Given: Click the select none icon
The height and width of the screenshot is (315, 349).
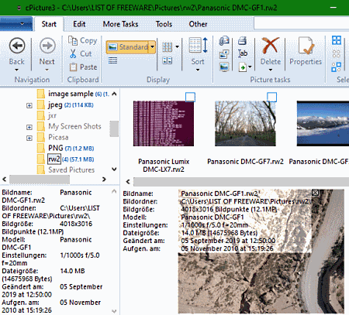Looking at the screenshot, I should tap(337, 53).
